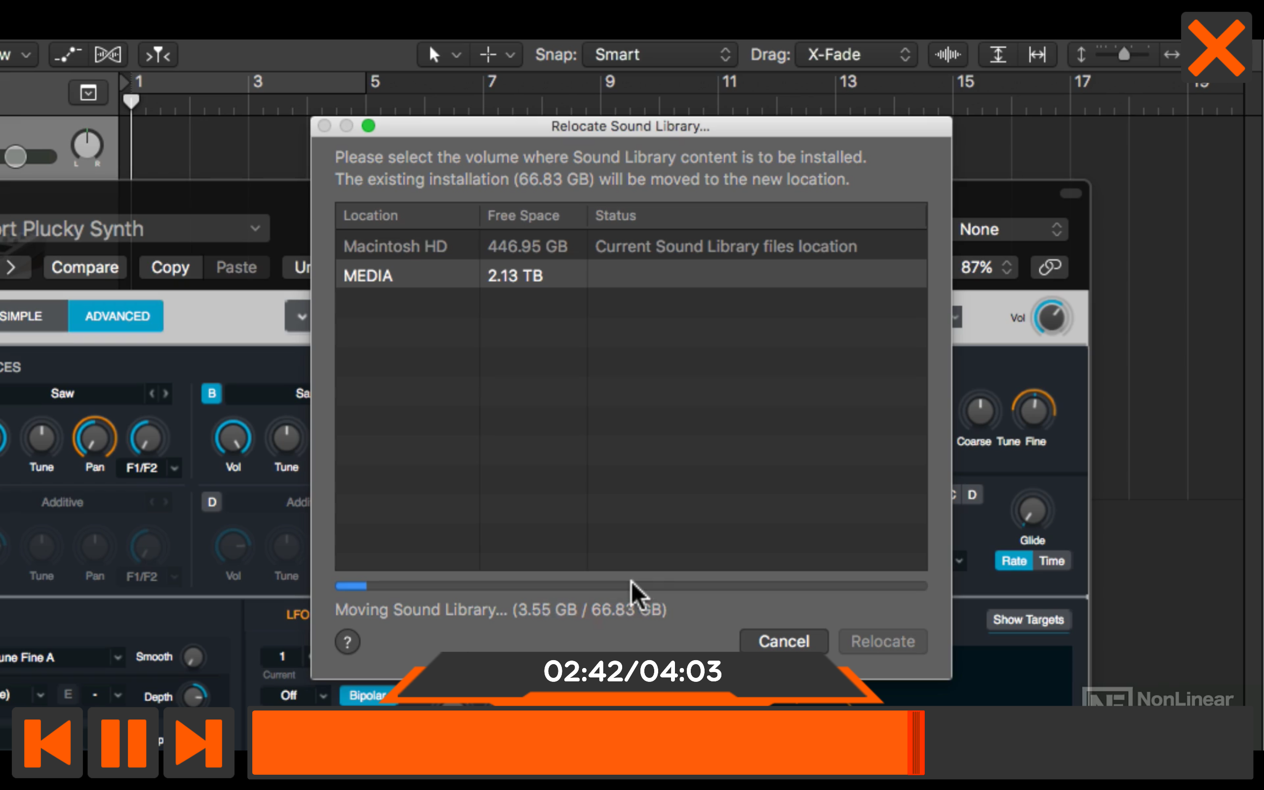Toggle the Bipolar button
Image resolution: width=1264 pixels, height=790 pixels.
pyautogui.click(x=367, y=695)
